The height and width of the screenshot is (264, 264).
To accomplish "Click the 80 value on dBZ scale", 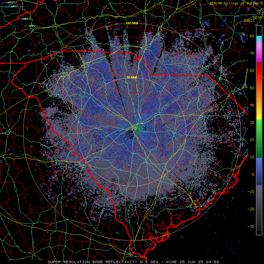I will click(252, 36).
